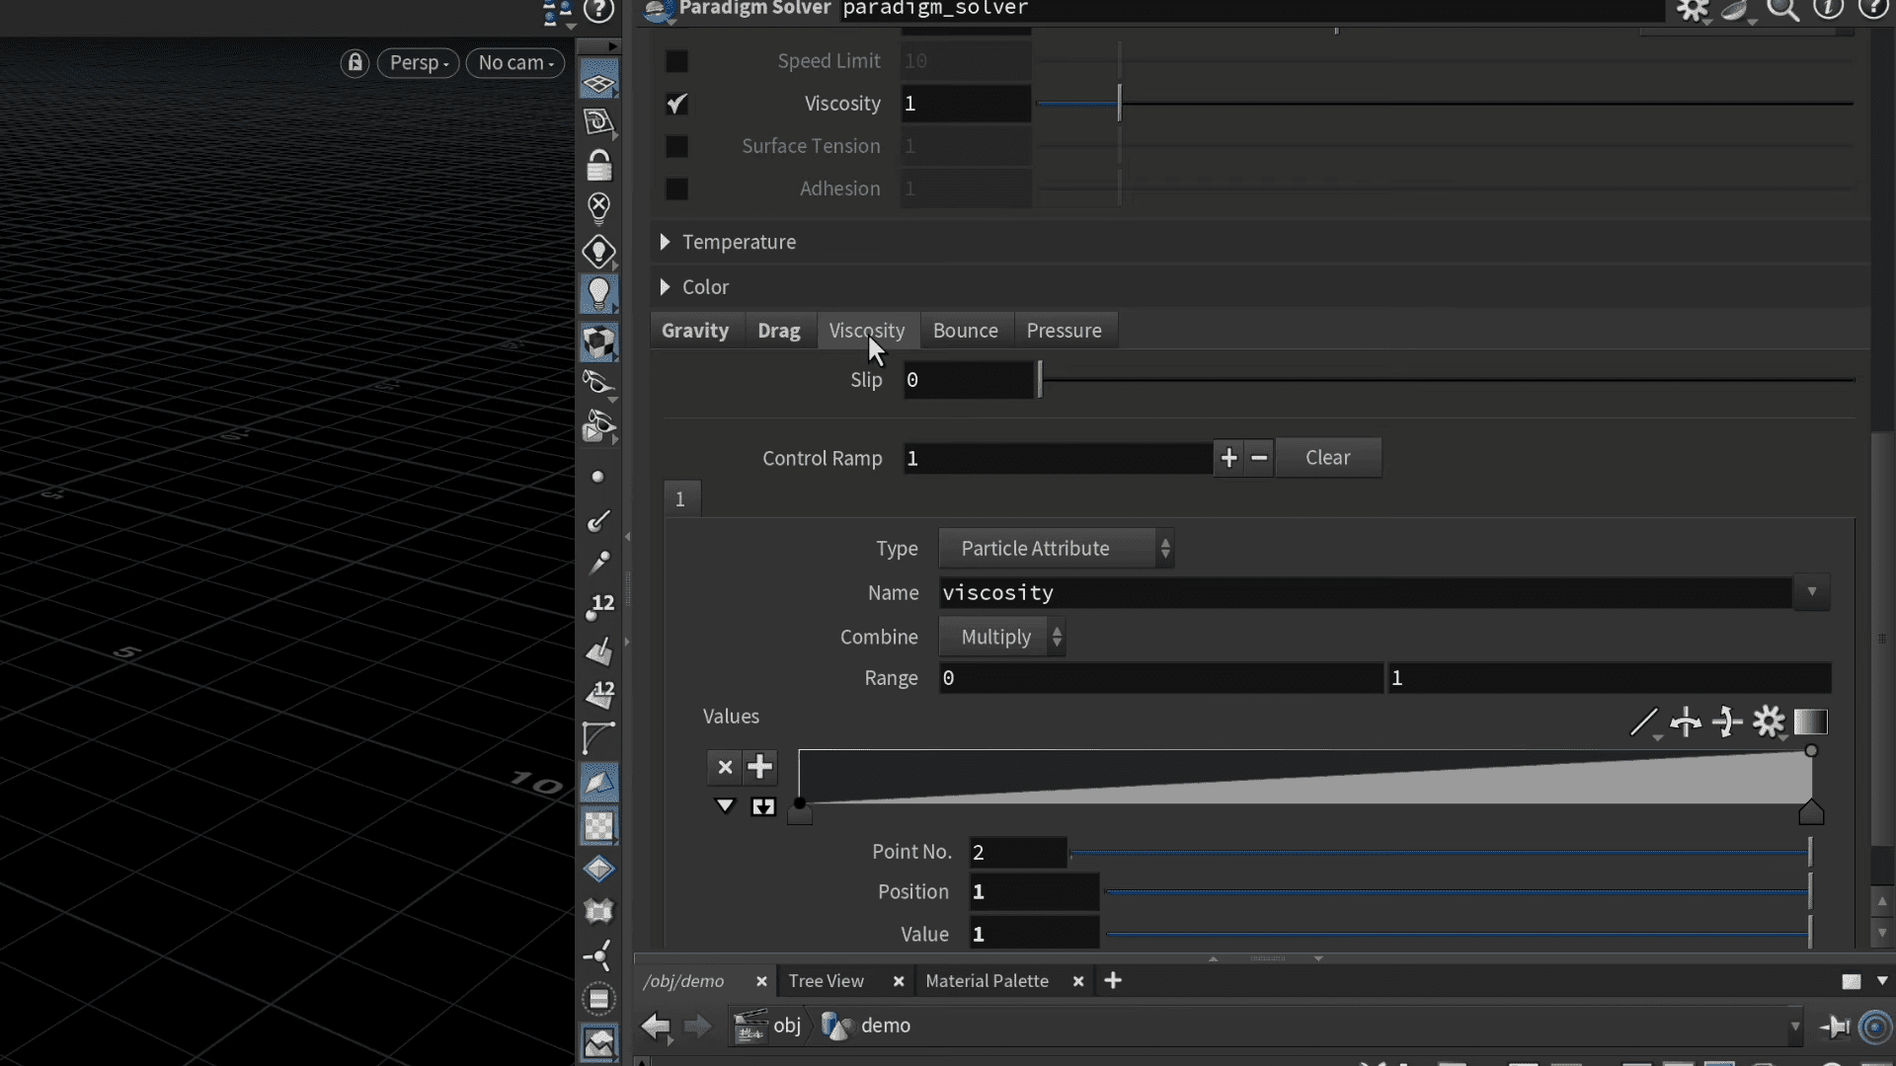Select the right ramp handle marker
This screenshot has width=1896, height=1066.
tap(1811, 813)
